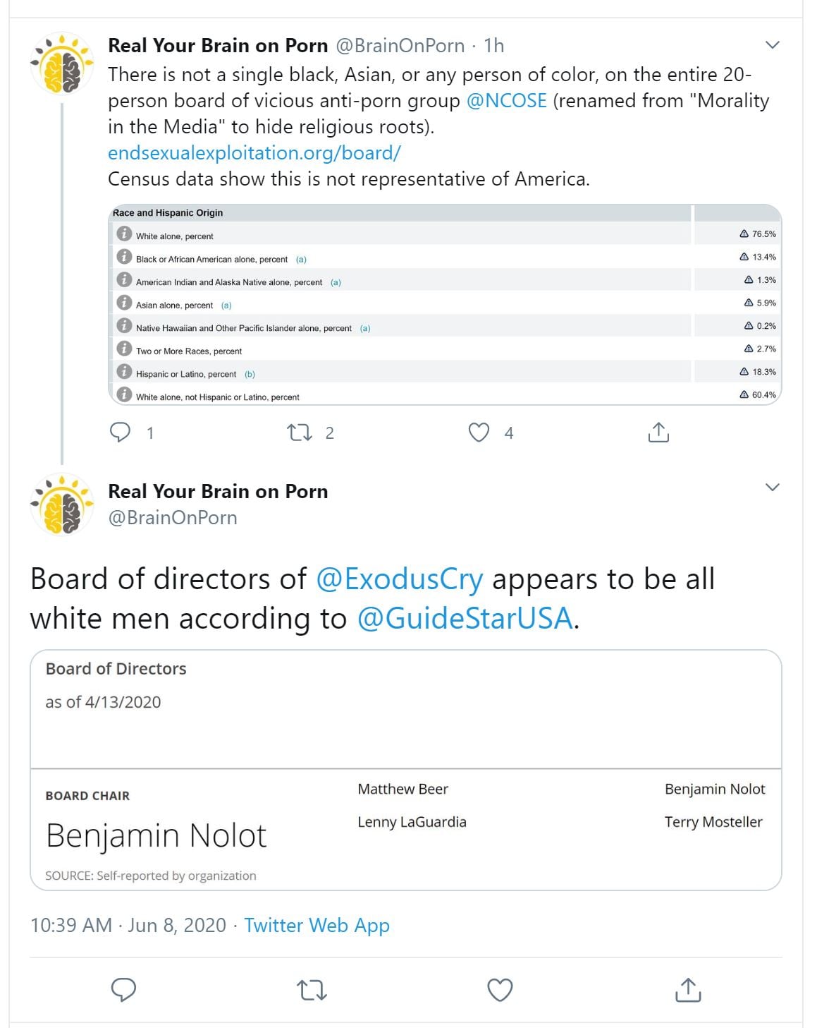This screenshot has width=817, height=1028.
Task: Reply to the ExodusCry board tweet
Action: [124, 990]
